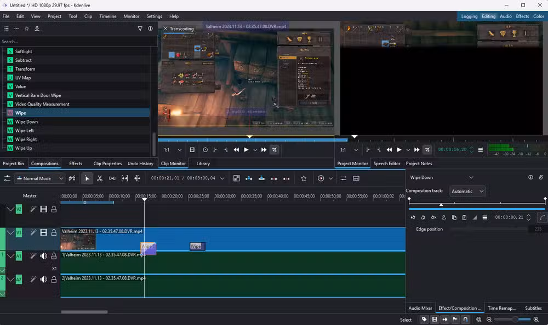The width and height of the screenshot is (548, 325).
Task: Adjust the timeline zoom slider in status bar
Action: pos(512,320)
